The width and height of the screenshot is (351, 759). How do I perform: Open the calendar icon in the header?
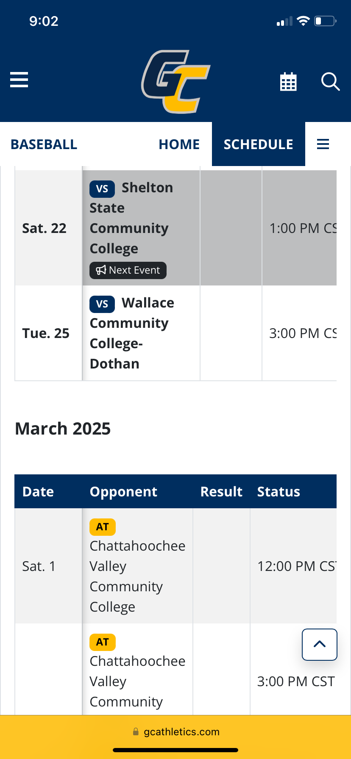tap(288, 81)
